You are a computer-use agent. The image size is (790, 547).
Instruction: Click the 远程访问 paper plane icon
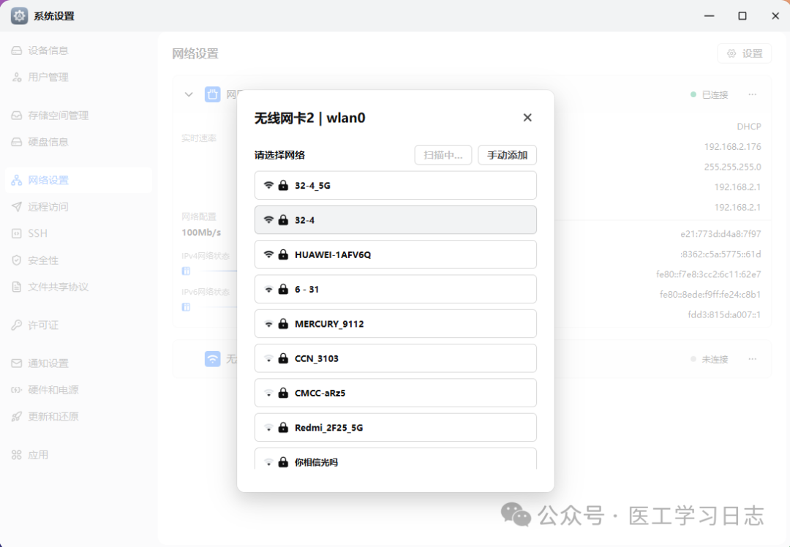pyautogui.click(x=17, y=207)
